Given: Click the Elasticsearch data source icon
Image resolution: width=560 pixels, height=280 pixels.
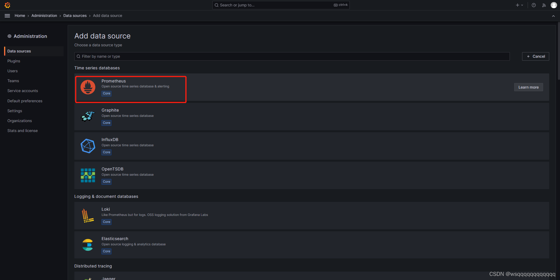Looking at the screenshot, I should click(87, 245).
